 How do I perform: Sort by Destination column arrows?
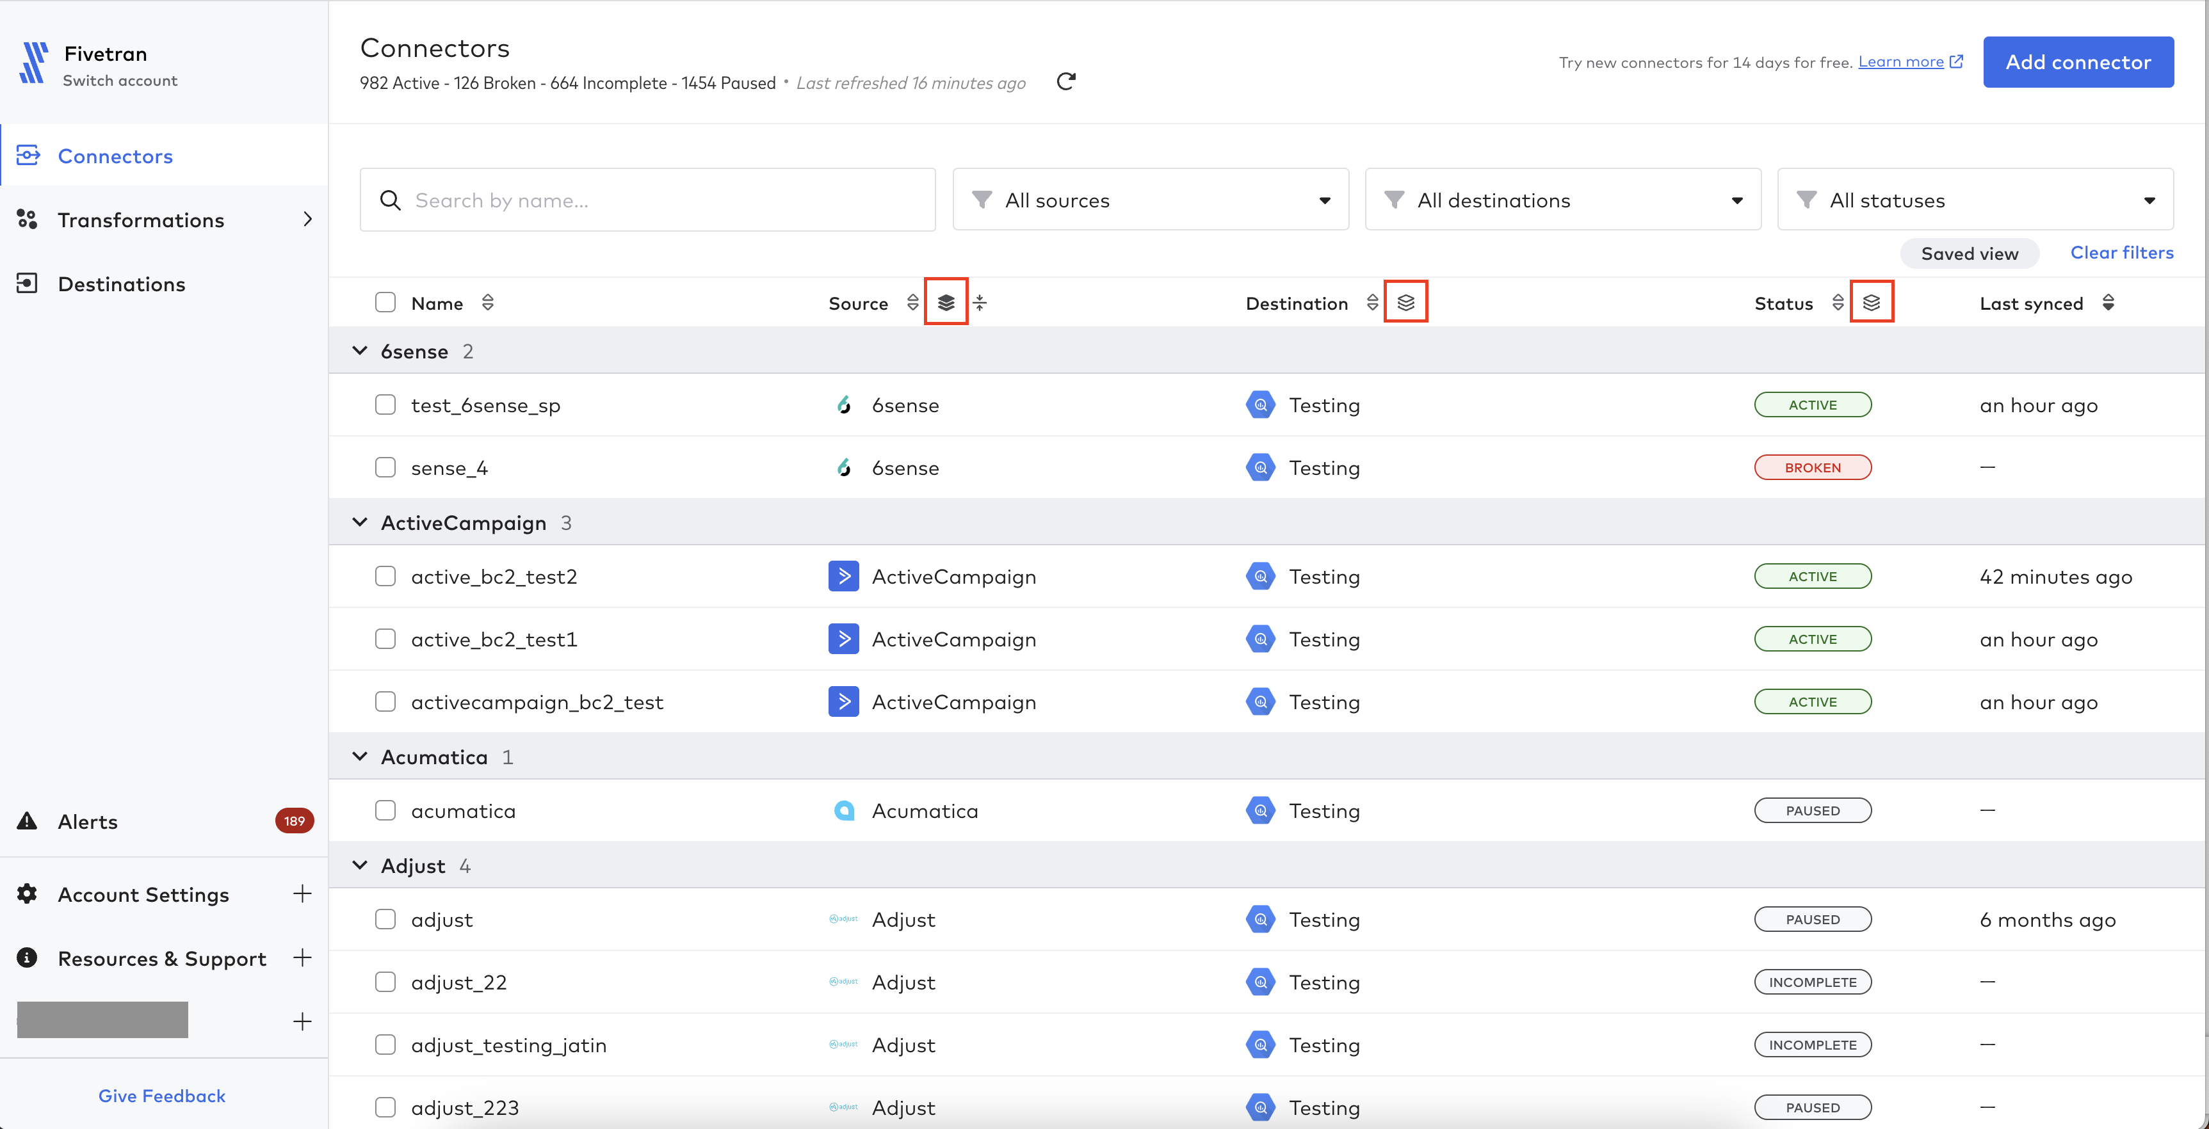1372,303
